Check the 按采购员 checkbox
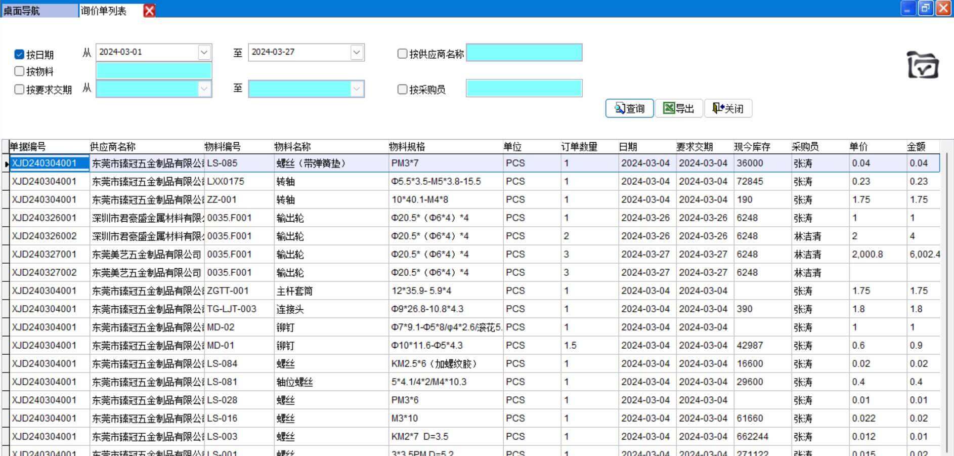This screenshot has height=456, width=954. point(403,90)
